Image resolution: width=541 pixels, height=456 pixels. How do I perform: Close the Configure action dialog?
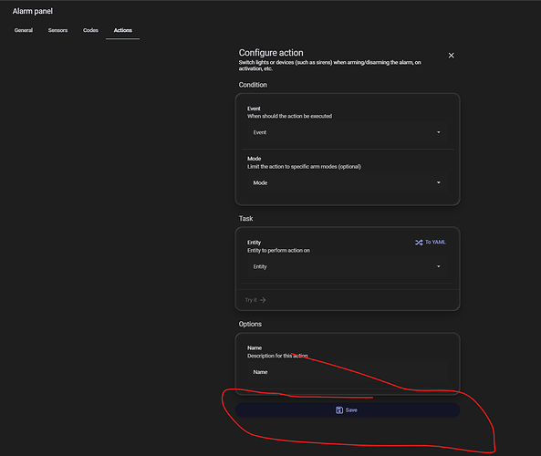click(451, 56)
